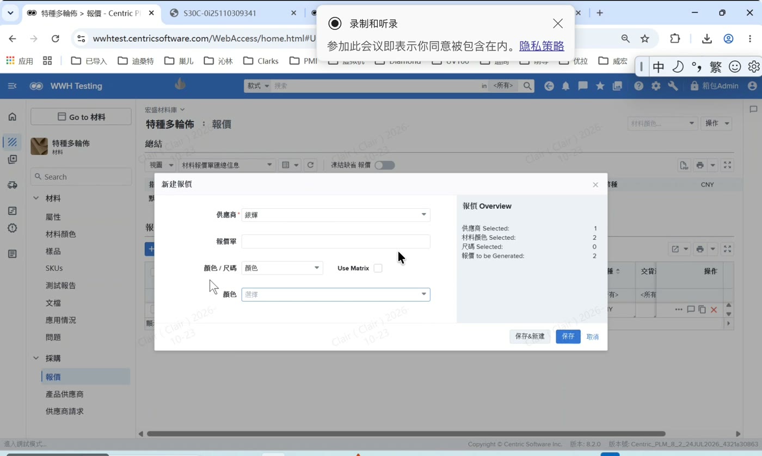
Task: Click the 取消 link
Action: pos(593,337)
